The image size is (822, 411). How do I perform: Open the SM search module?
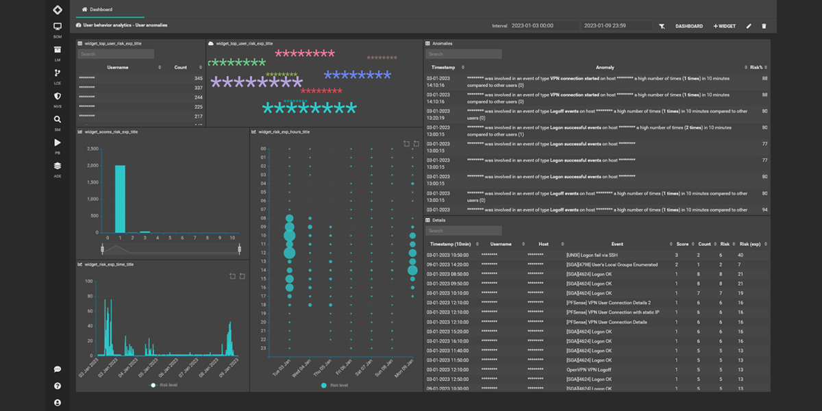[58, 119]
